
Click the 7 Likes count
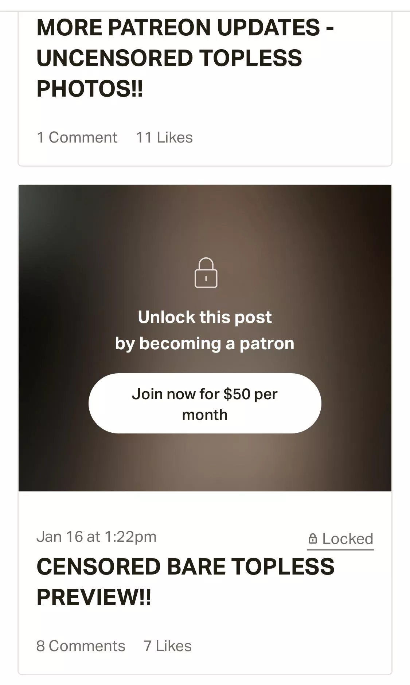167,646
